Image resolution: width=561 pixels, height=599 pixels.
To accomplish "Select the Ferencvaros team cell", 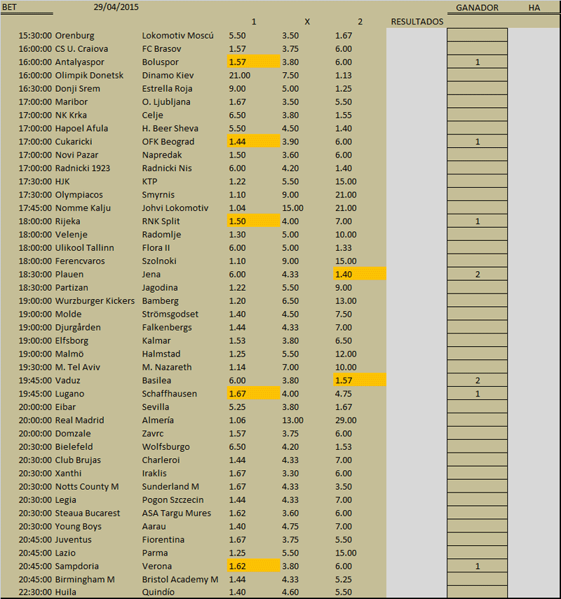I will tap(80, 261).
